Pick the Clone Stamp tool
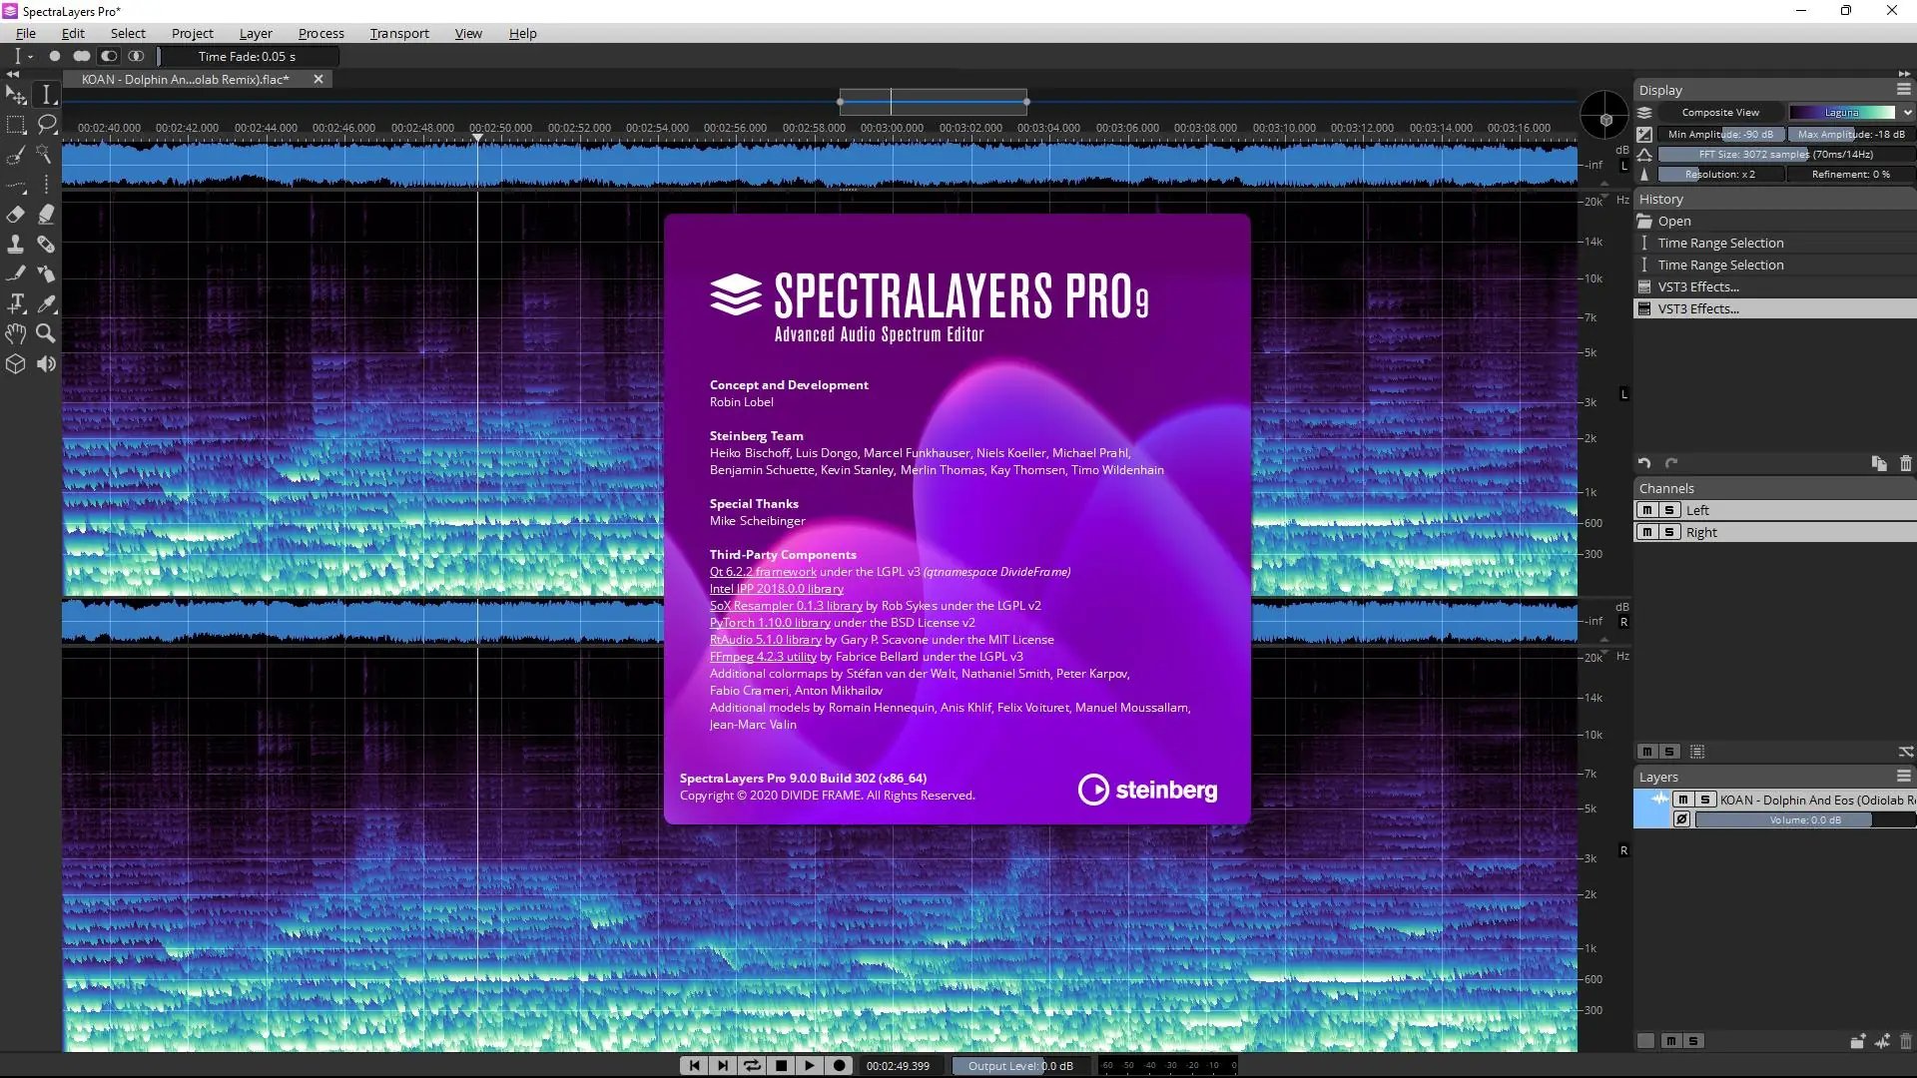The image size is (1917, 1078). [15, 245]
